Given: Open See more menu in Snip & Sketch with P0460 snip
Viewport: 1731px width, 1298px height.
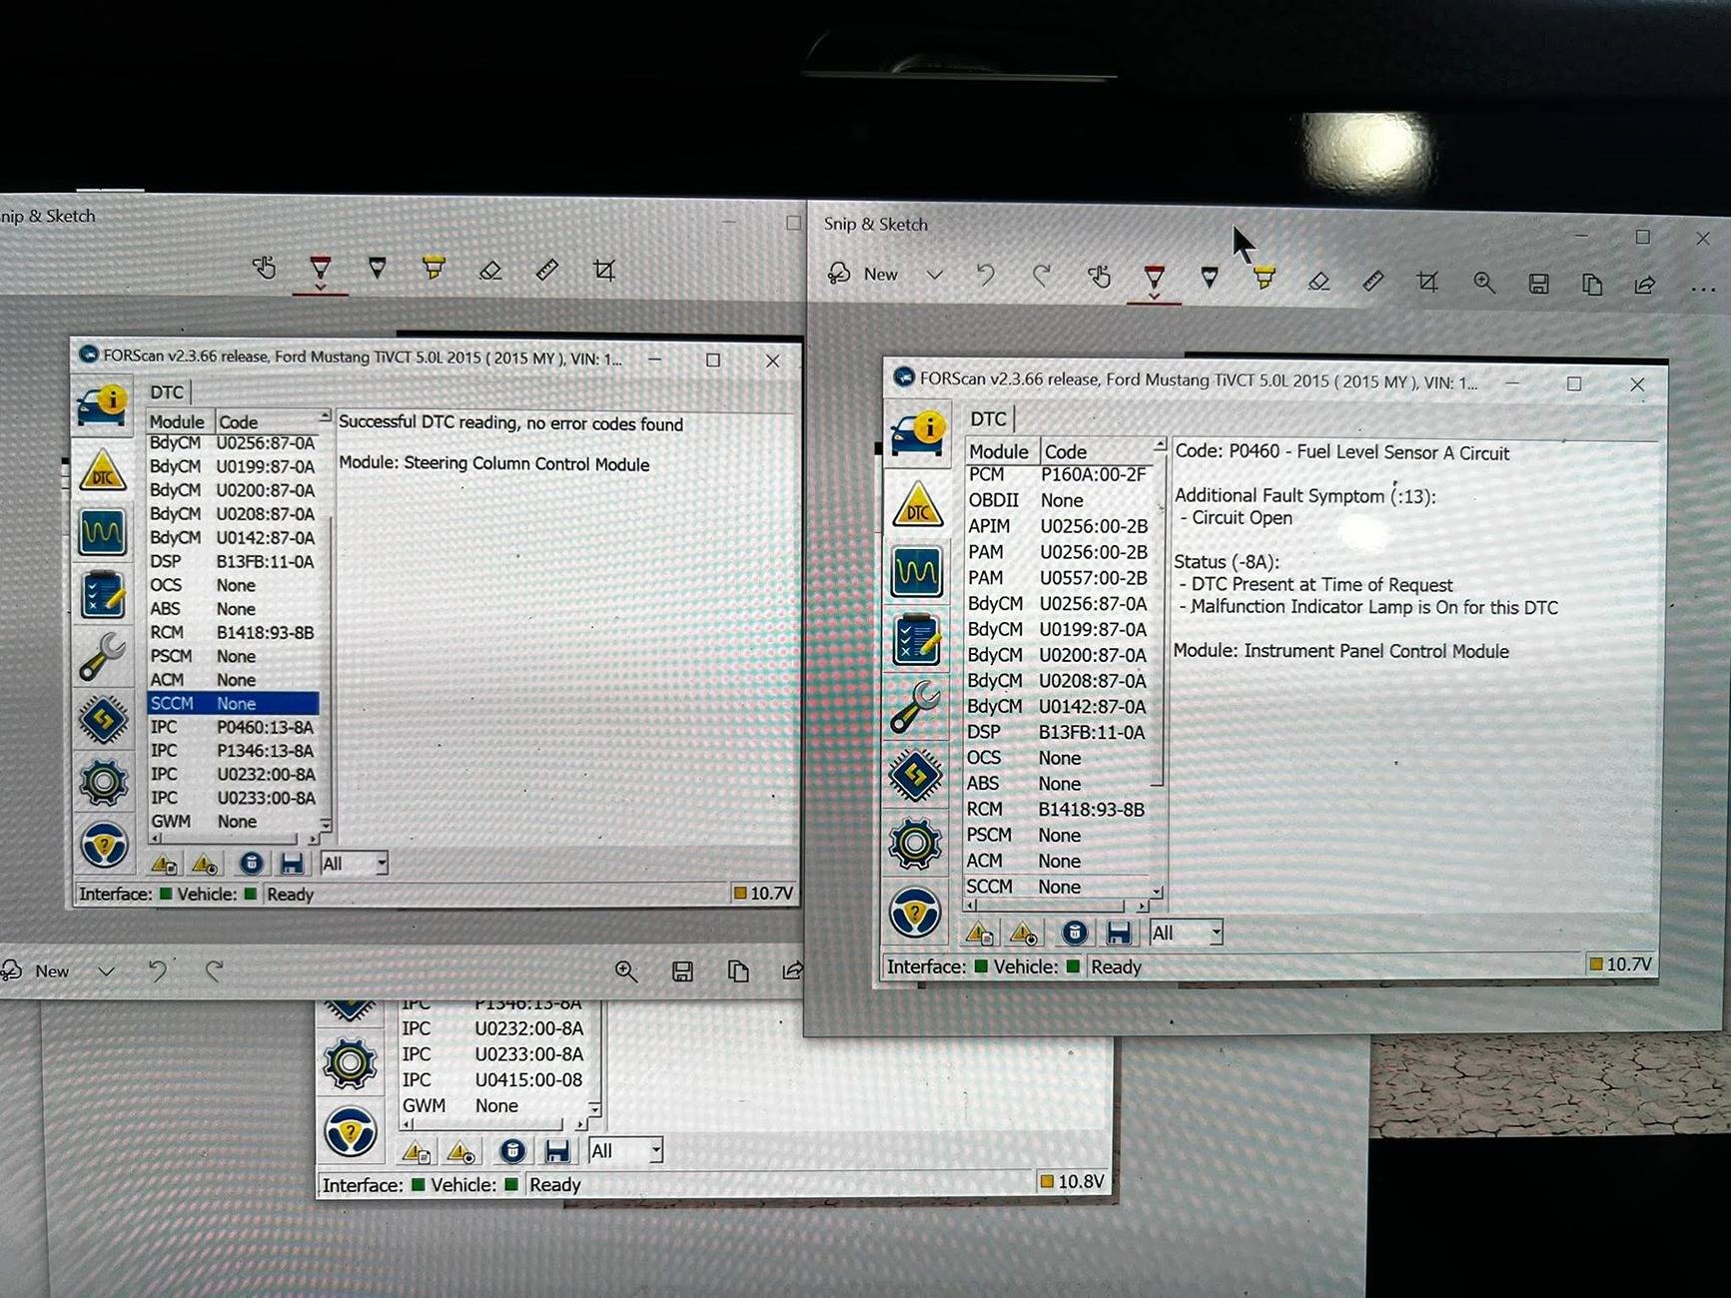Looking at the screenshot, I should click(1703, 290).
